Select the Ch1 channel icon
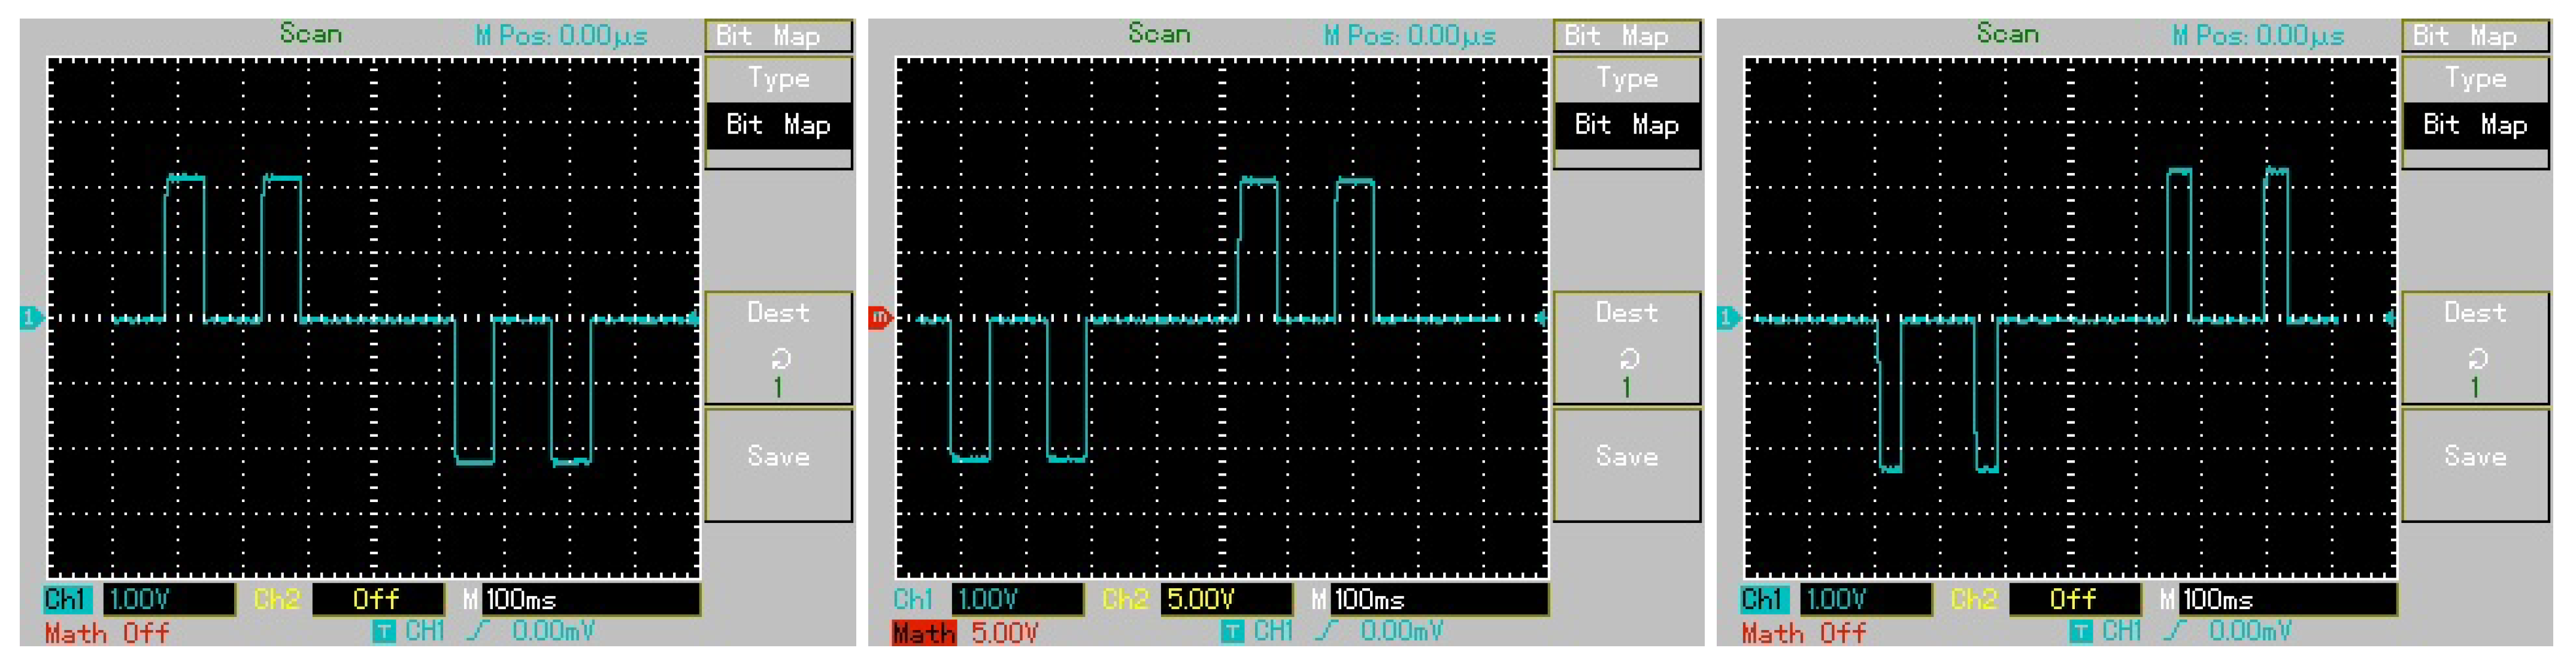This screenshot has height=666, width=2576. (x=66, y=601)
